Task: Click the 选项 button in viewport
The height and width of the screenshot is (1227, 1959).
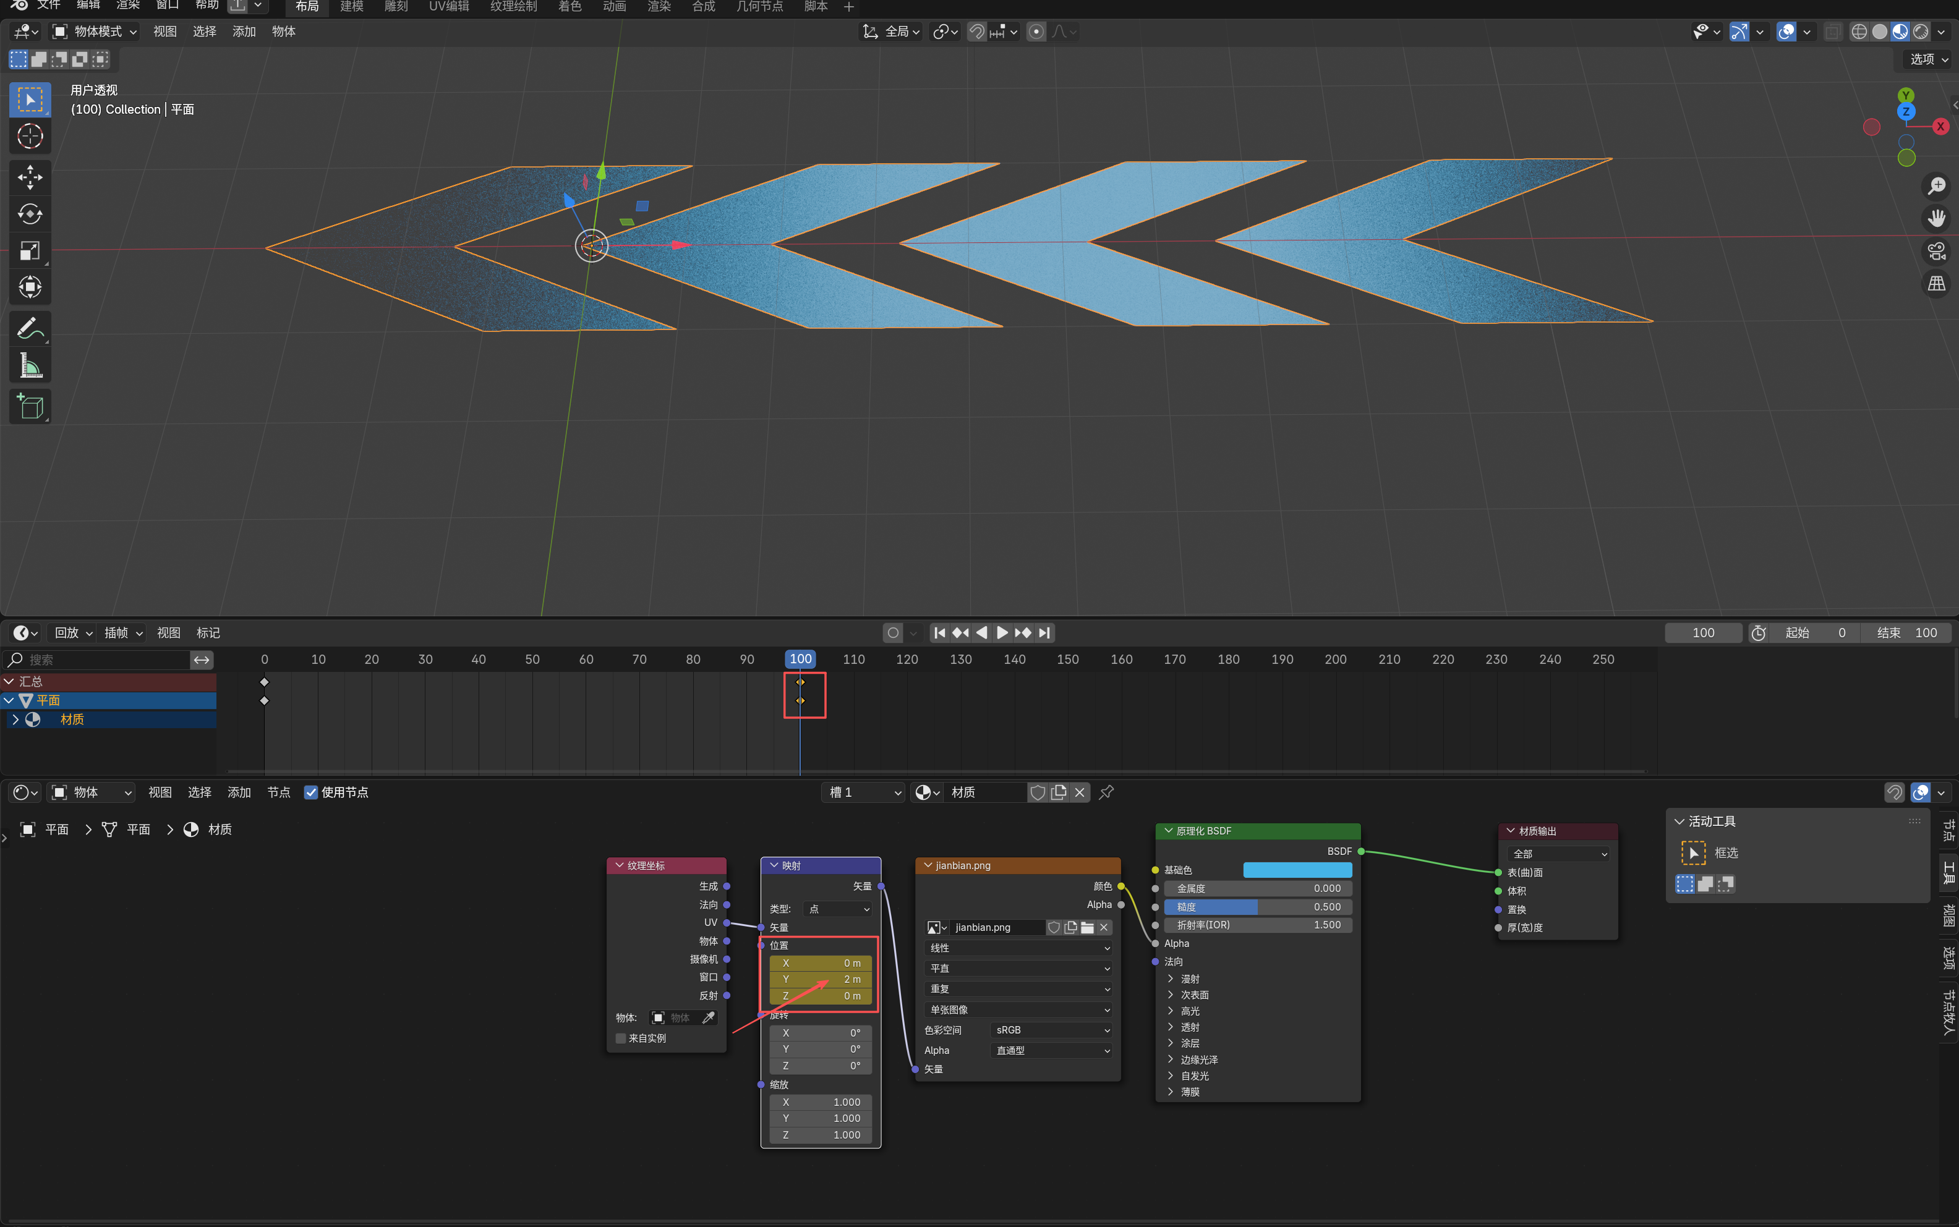Action: 1928,59
